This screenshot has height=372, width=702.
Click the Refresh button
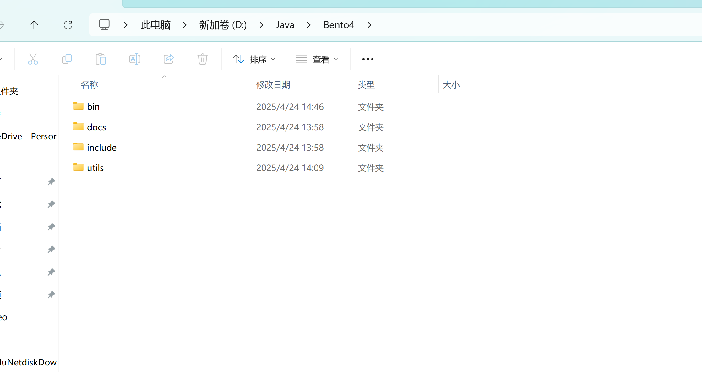point(68,25)
